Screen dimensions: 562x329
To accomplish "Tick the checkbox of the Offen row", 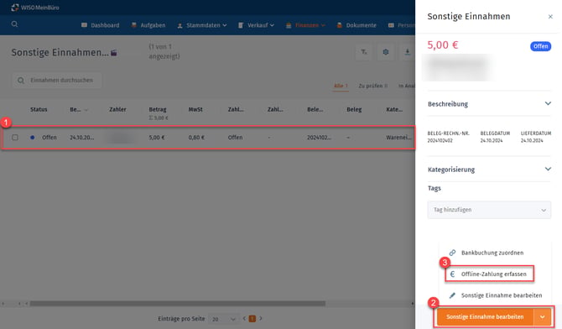I will click(15, 138).
